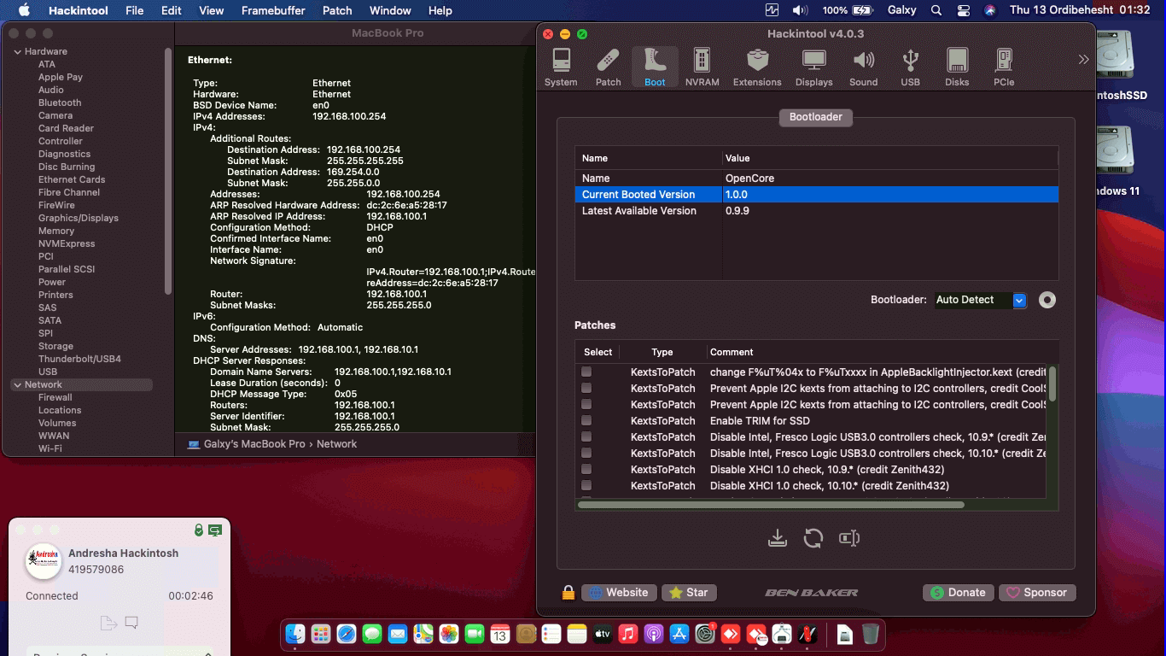1166x656 pixels.
Task: Collapse the Network section in System Information sidebar
Action: coord(17,385)
